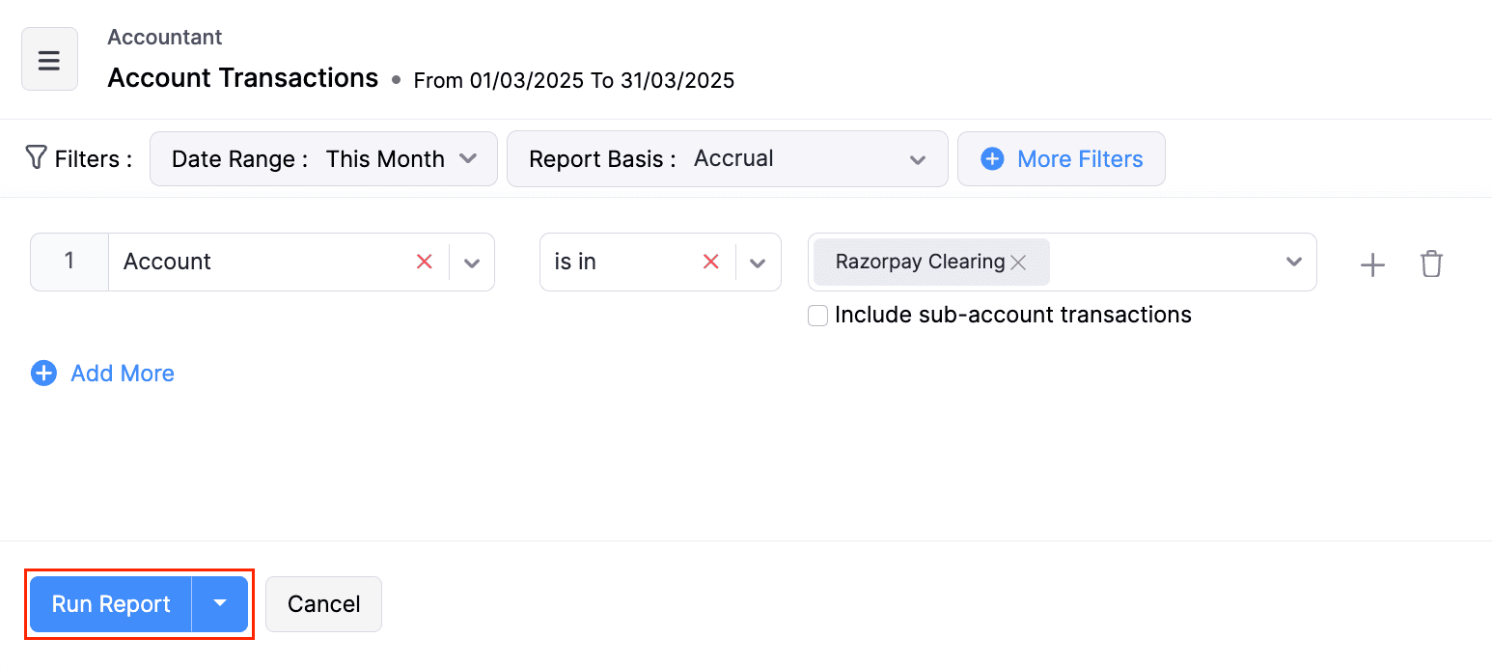1492x666 pixels.
Task: Click the plus icon inside More Filters
Action: coord(992,158)
